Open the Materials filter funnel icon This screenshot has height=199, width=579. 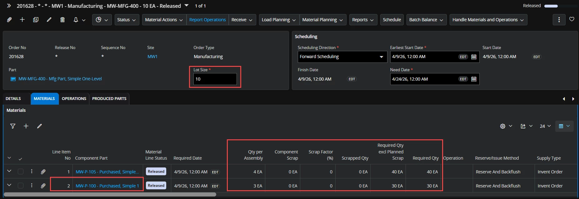click(x=13, y=126)
